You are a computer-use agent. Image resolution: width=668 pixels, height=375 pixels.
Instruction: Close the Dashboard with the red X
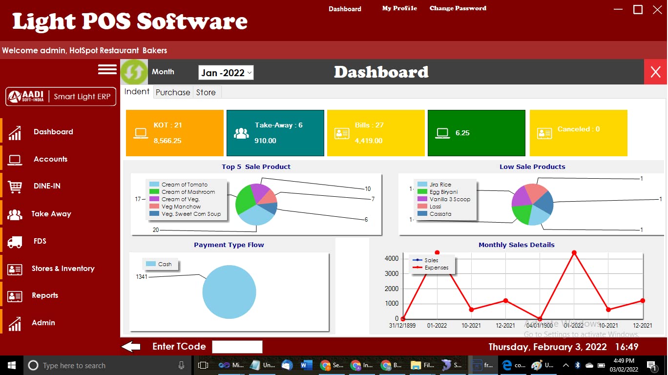coord(655,72)
